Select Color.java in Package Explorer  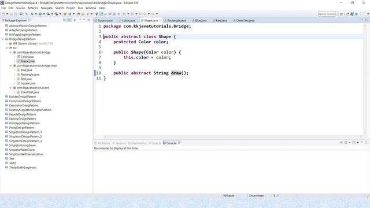27,57
